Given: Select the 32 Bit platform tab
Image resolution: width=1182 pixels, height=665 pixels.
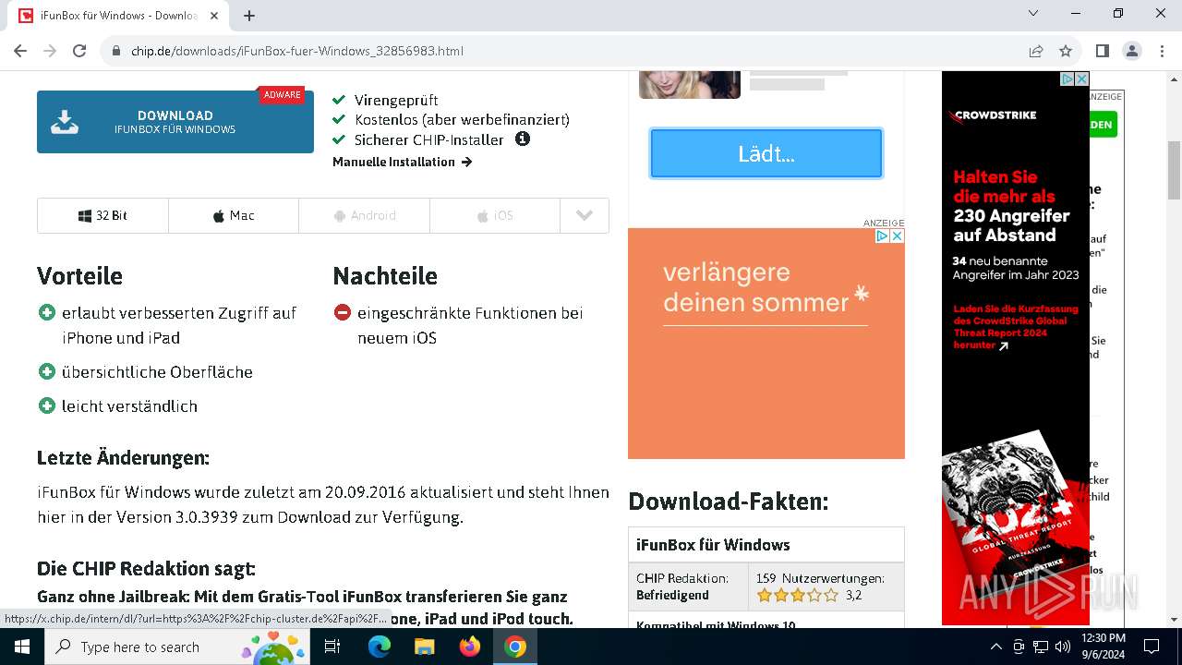Looking at the screenshot, I should [103, 215].
